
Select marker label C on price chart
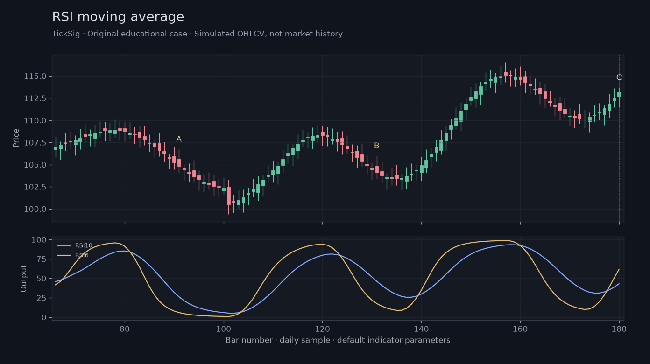coord(619,77)
